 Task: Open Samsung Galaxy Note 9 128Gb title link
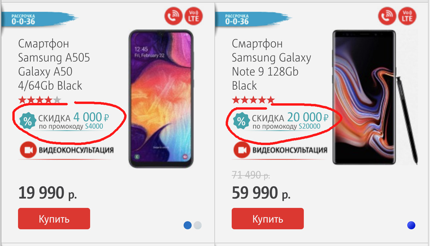[272, 65]
